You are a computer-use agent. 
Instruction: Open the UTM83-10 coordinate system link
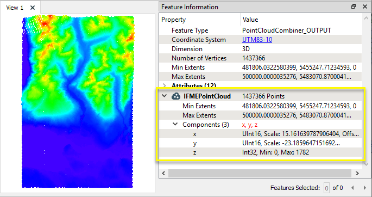coord(257,40)
